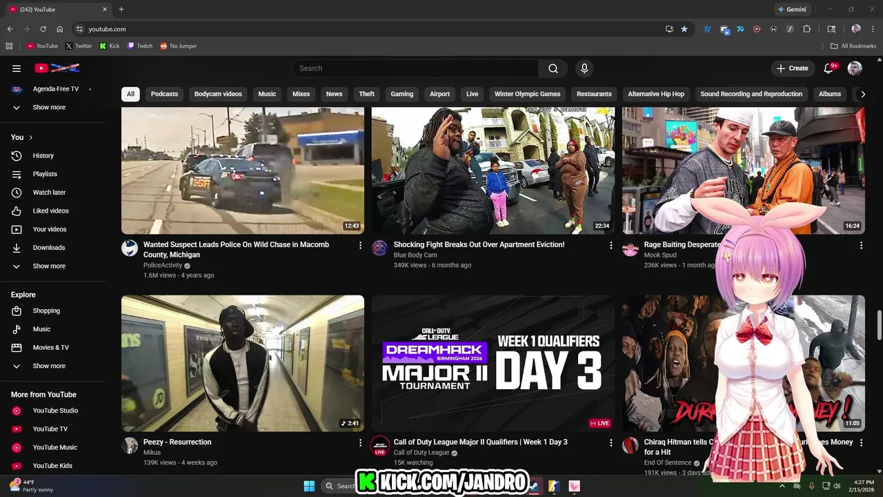The width and height of the screenshot is (883, 497).
Task: Reload the page in Chrome
Action: coord(43,29)
